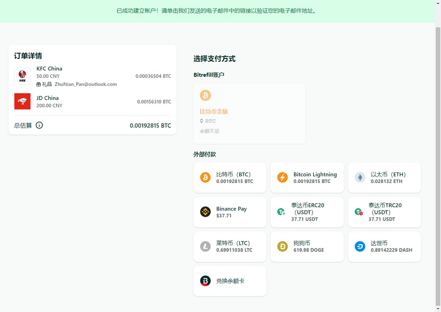The image size is (441, 312).
Task: Select 以太币 (ETH) payment label
Action: pyautogui.click(x=388, y=174)
